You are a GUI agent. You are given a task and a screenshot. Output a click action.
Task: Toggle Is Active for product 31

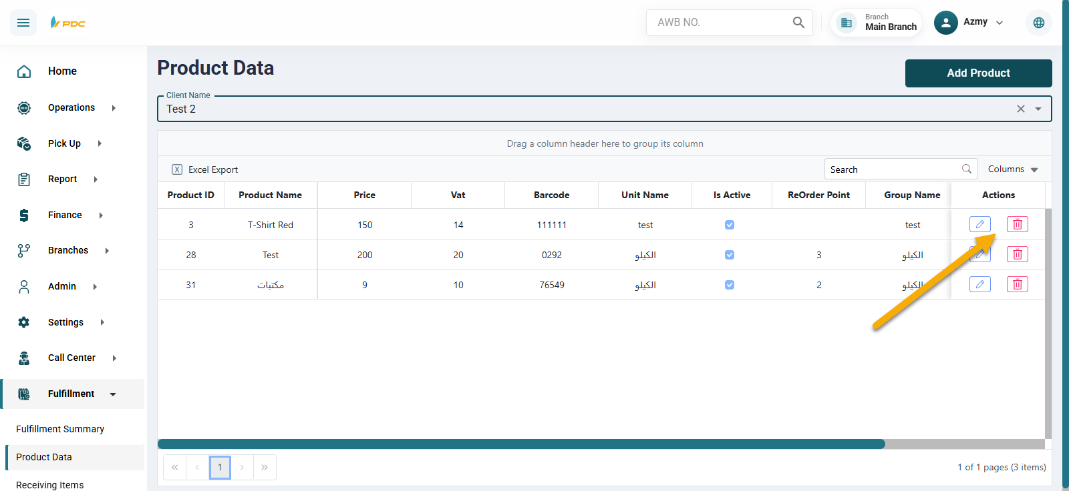coord(730,285)
